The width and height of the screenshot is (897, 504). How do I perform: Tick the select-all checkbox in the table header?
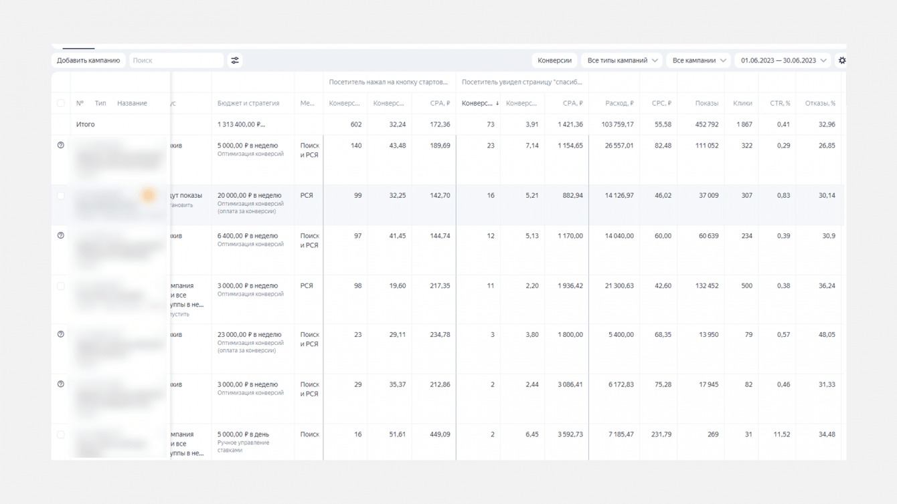click(61, 104)
